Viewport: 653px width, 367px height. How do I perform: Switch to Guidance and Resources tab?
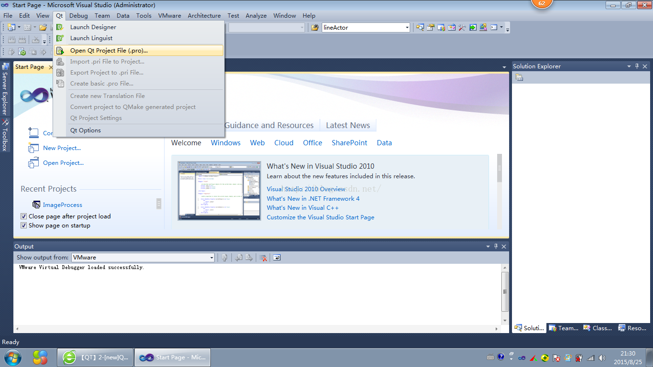tap(269, 125)
